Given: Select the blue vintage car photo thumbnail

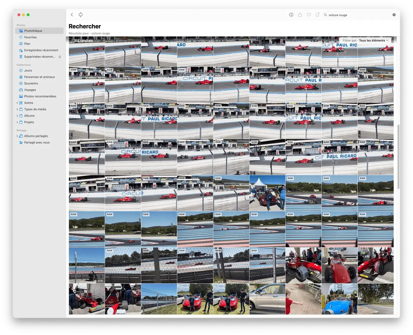Looking at the screenshot, I should point(339,299).
